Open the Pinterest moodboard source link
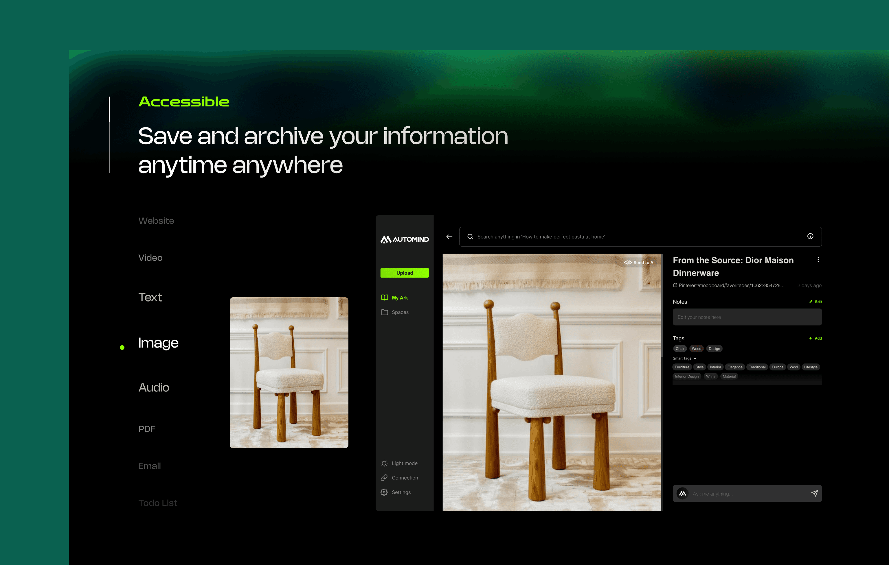This screenshot has height=565, width=889. pos(729,285)
